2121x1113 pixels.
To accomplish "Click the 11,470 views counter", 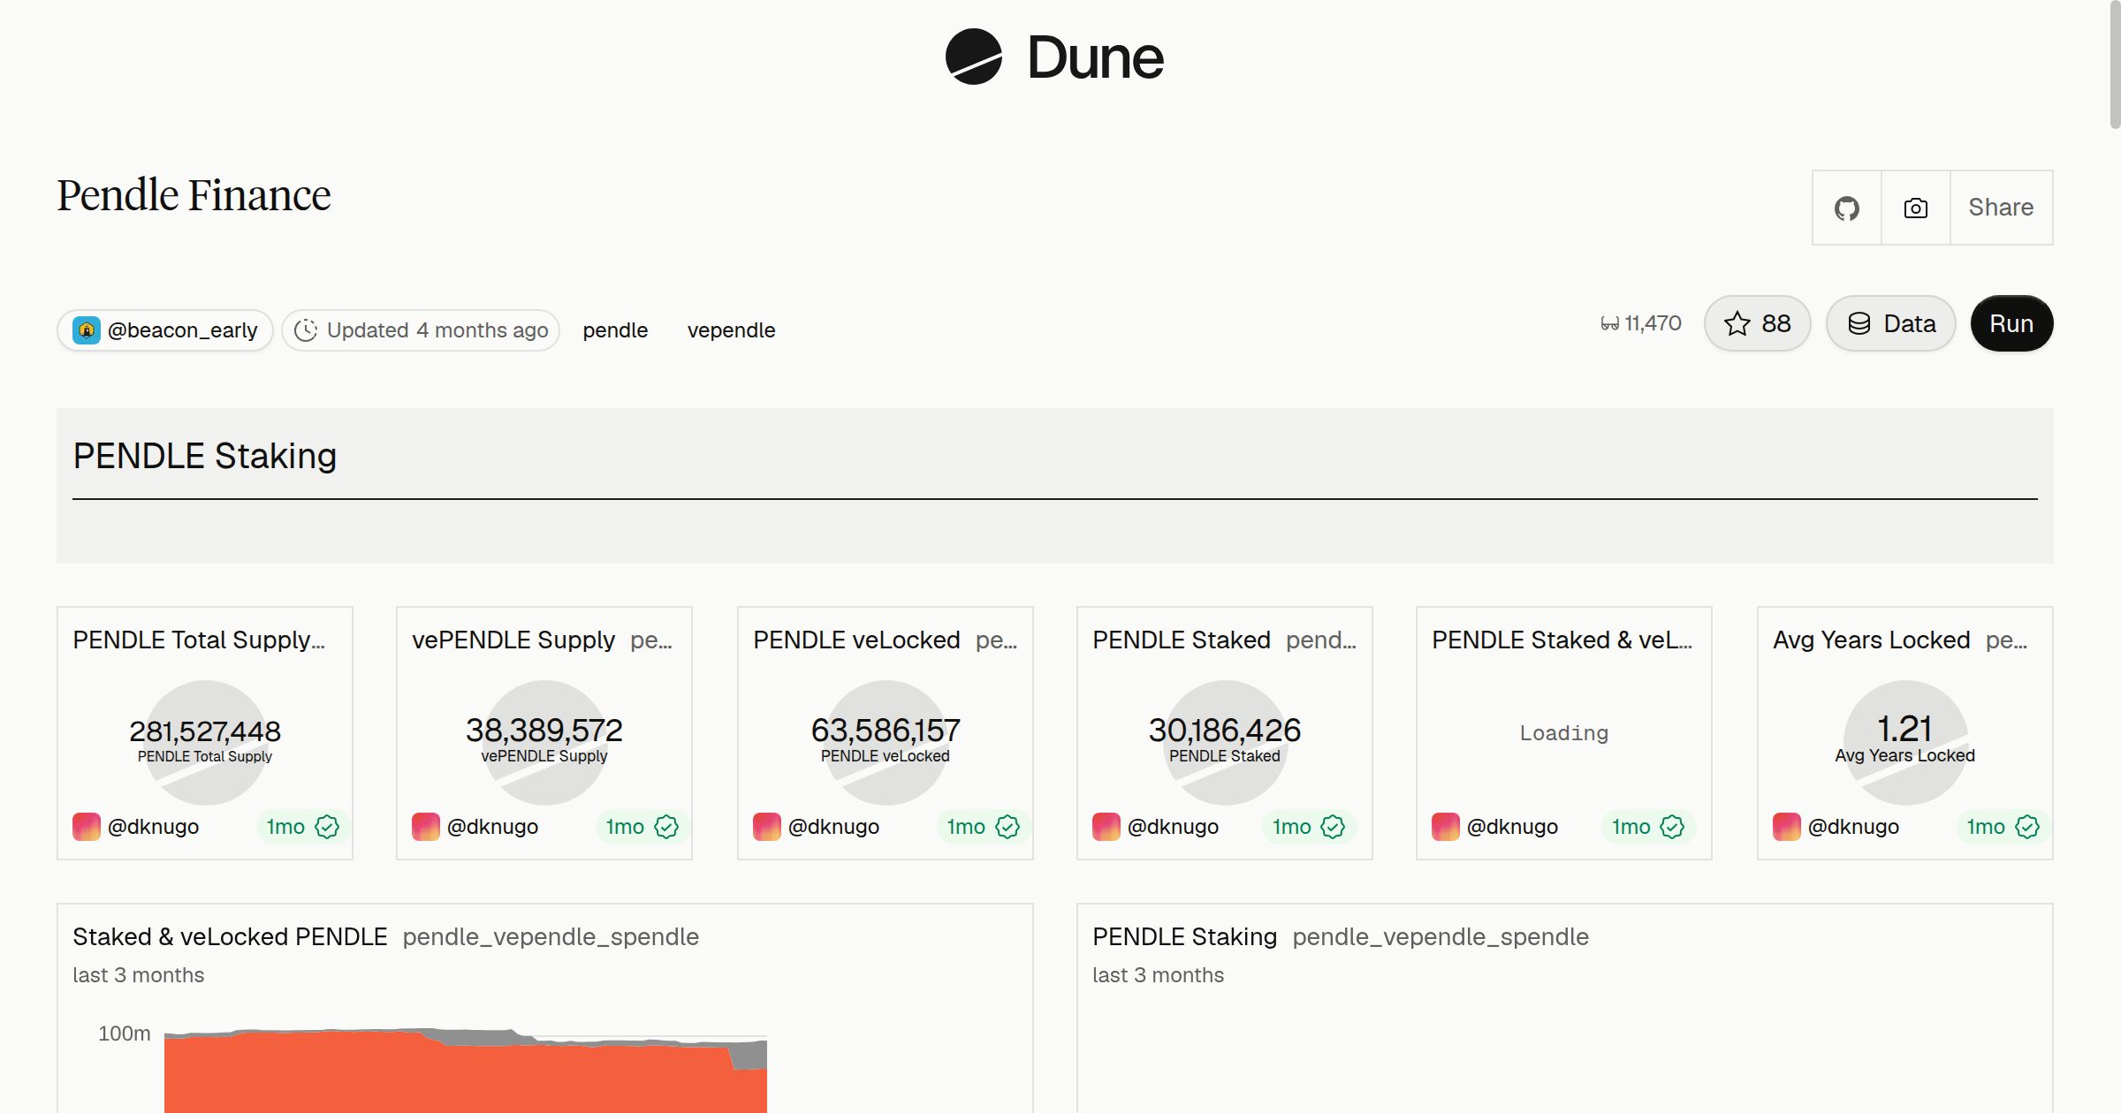I will (1640, 323).
